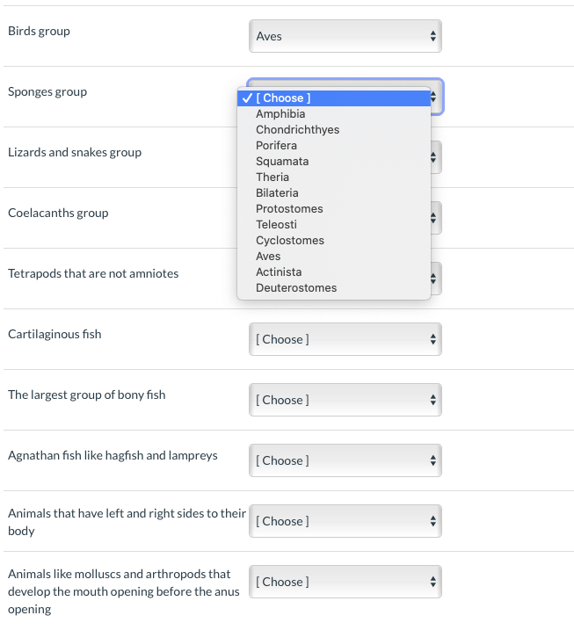Choose Actinista from the options
The image size is (574, 630).
tap(278, 272)
